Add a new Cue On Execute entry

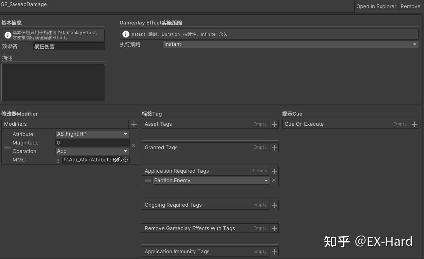pos(414,124)
